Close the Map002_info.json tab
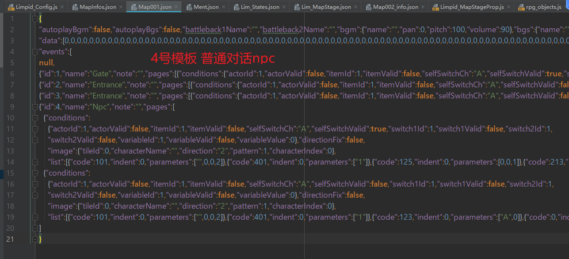This screenshot has height=259, width=569. (x=422, y=7)
